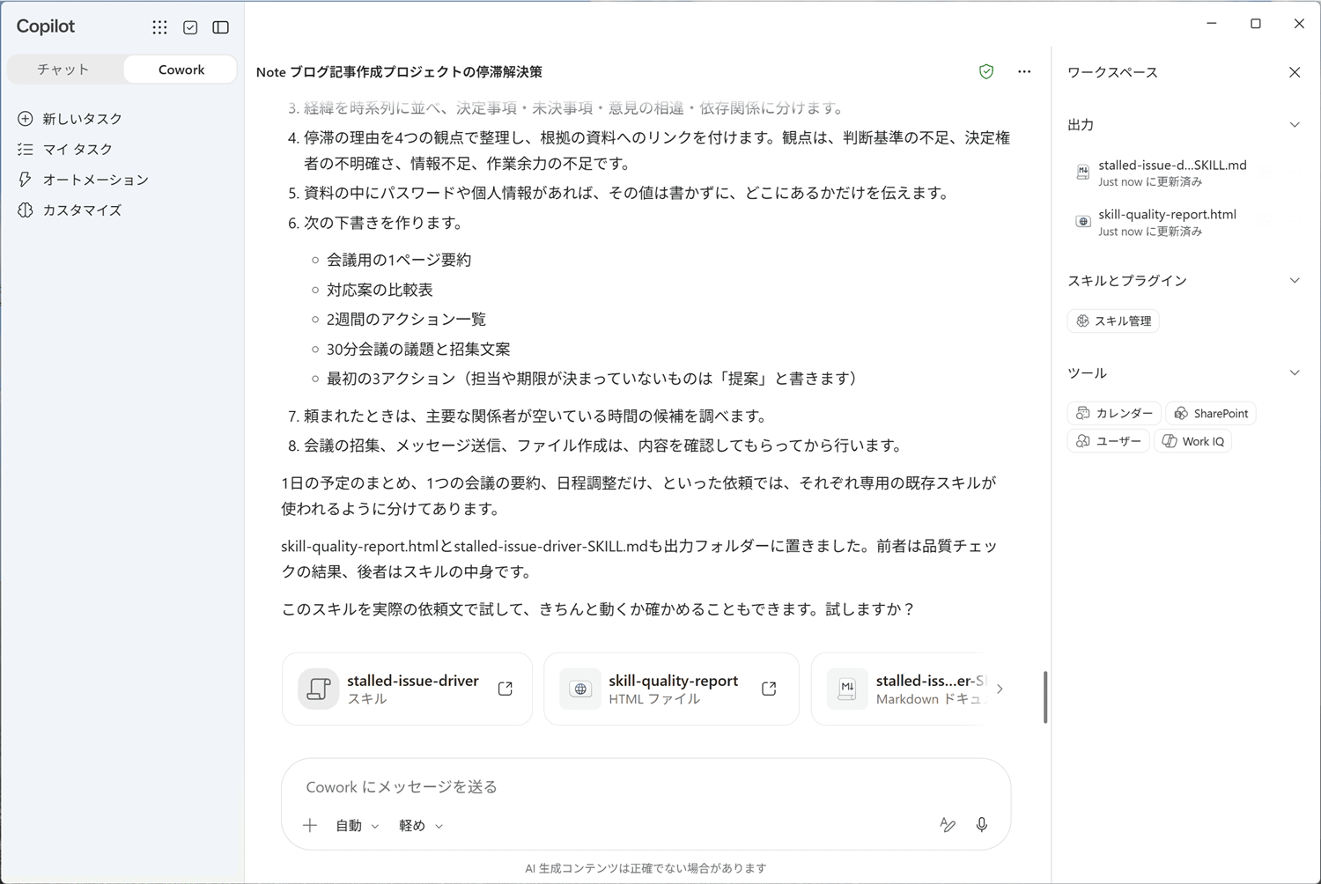The width and height of the screenshot is (1321, 884).
Task: Click the chat vertical scrollbar
Action: point(1045,697)
